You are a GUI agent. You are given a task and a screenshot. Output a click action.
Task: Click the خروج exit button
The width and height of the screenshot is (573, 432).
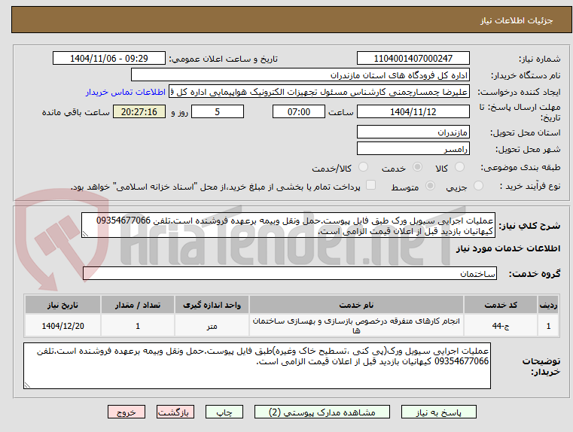pos(126,412)
